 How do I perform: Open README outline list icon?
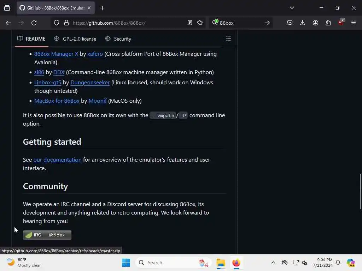(x=228, y=38)
